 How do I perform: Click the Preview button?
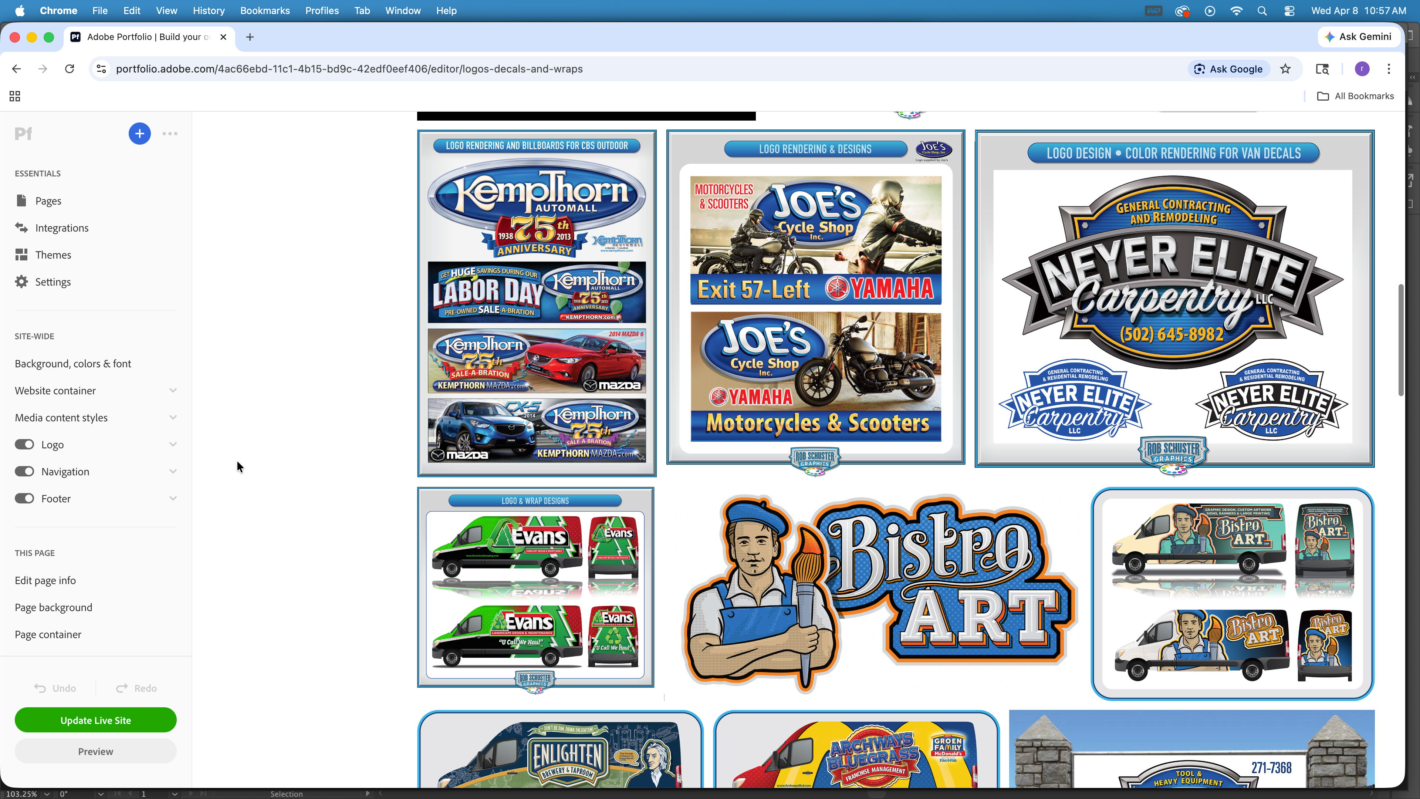[x=95, y=752]
